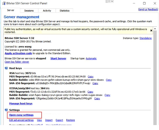Click Send us feedback link
The image size is (159, 130).
coord(148,10)
